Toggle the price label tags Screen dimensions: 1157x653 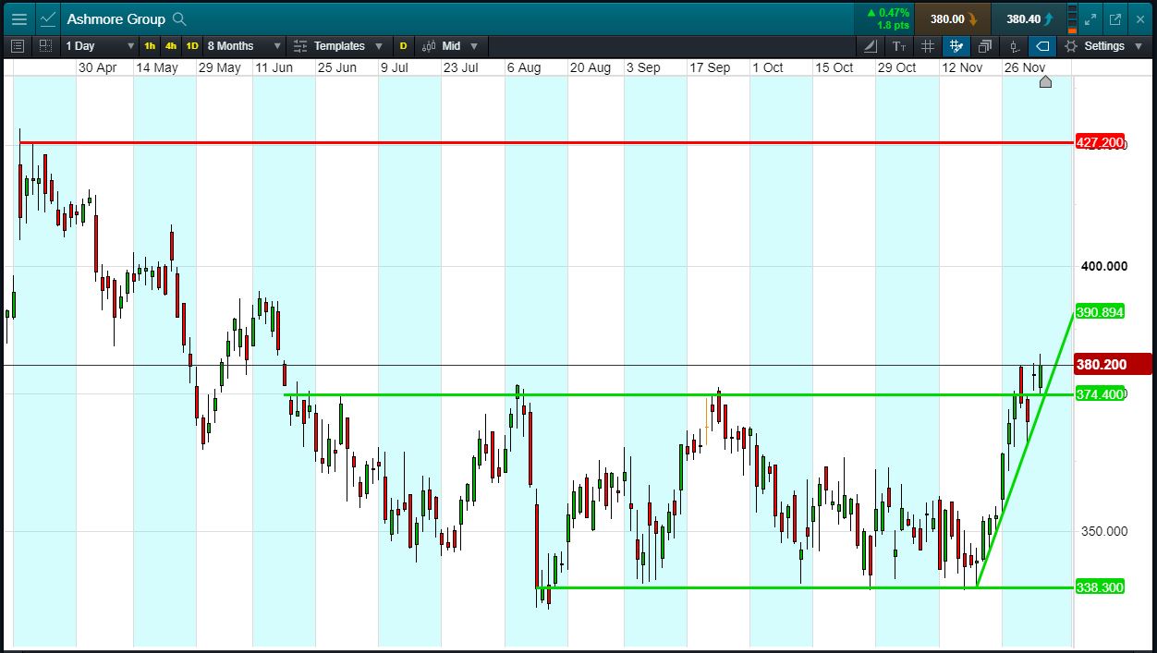(1042, 46)
